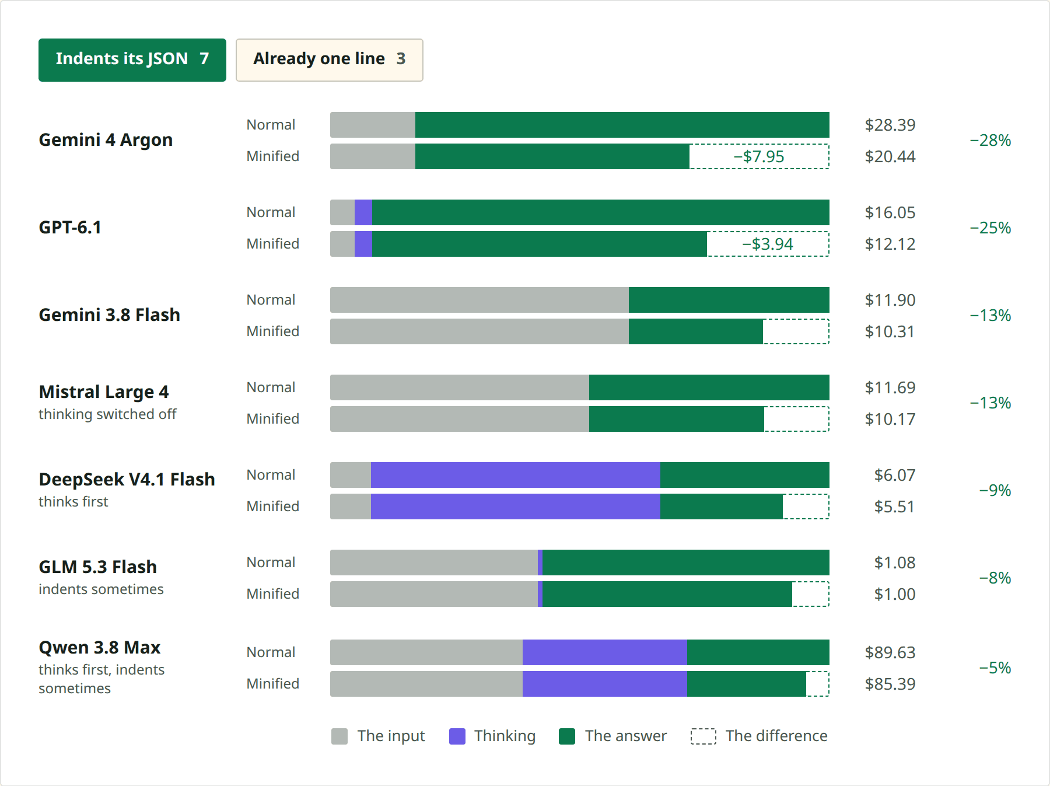Select the 'Indents its JSON' tab
The height and width of the screenshot is (786, 1050).
pos(132,60)
